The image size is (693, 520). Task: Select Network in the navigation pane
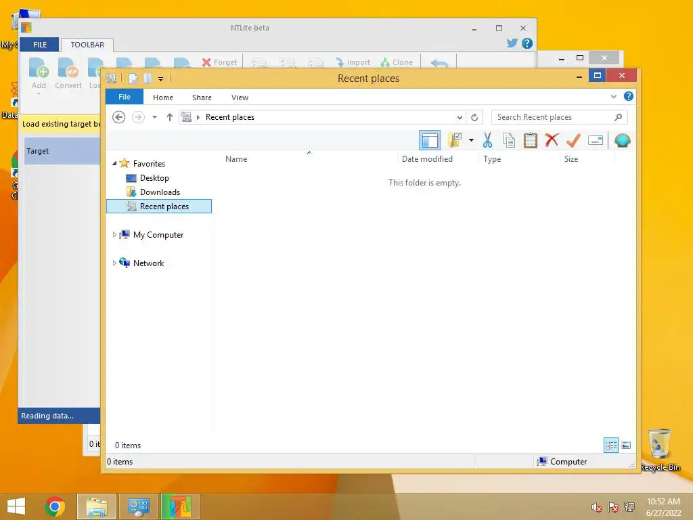(x=148, y=263)
